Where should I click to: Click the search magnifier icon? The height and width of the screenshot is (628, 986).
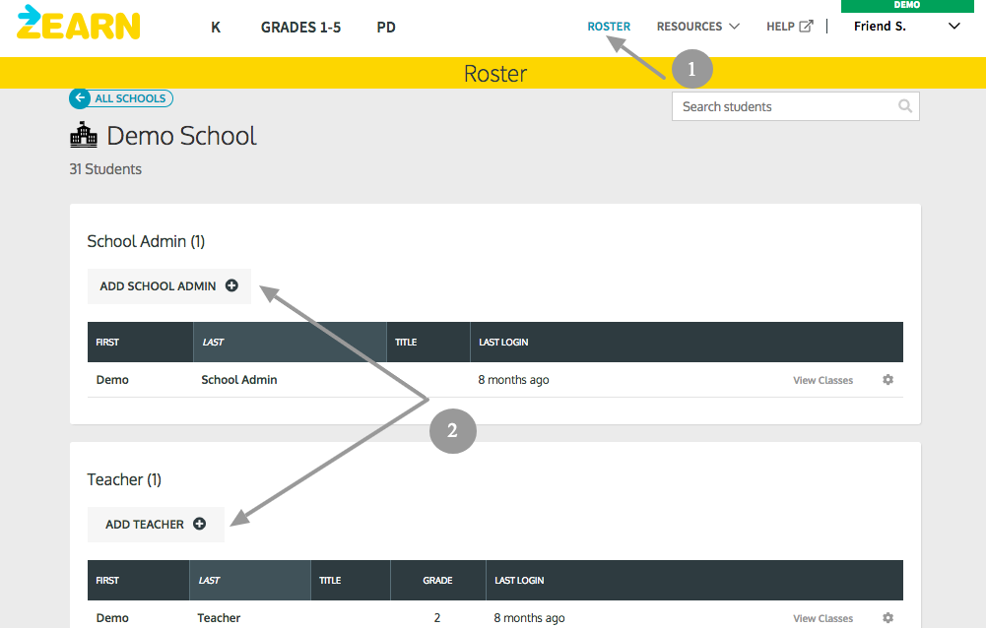(905, 106)
